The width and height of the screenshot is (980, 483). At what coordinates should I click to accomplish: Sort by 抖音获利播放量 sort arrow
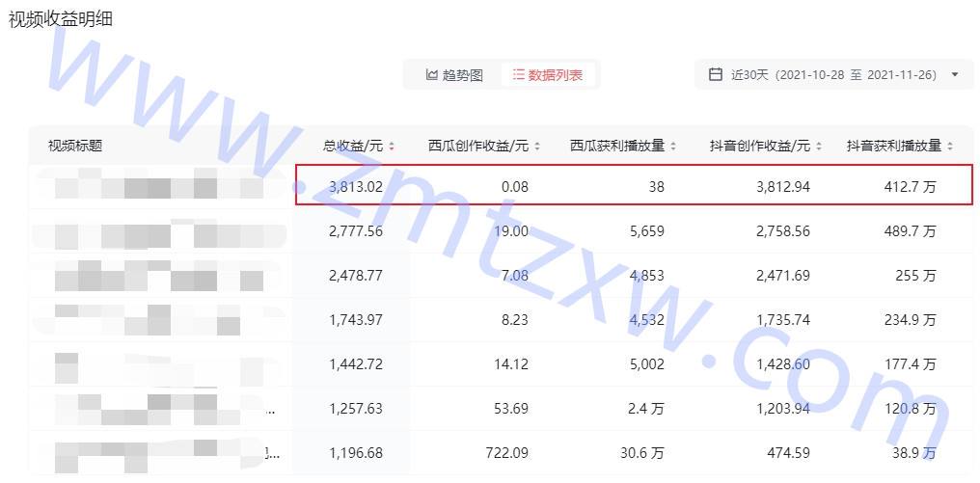tap(950, 147)
